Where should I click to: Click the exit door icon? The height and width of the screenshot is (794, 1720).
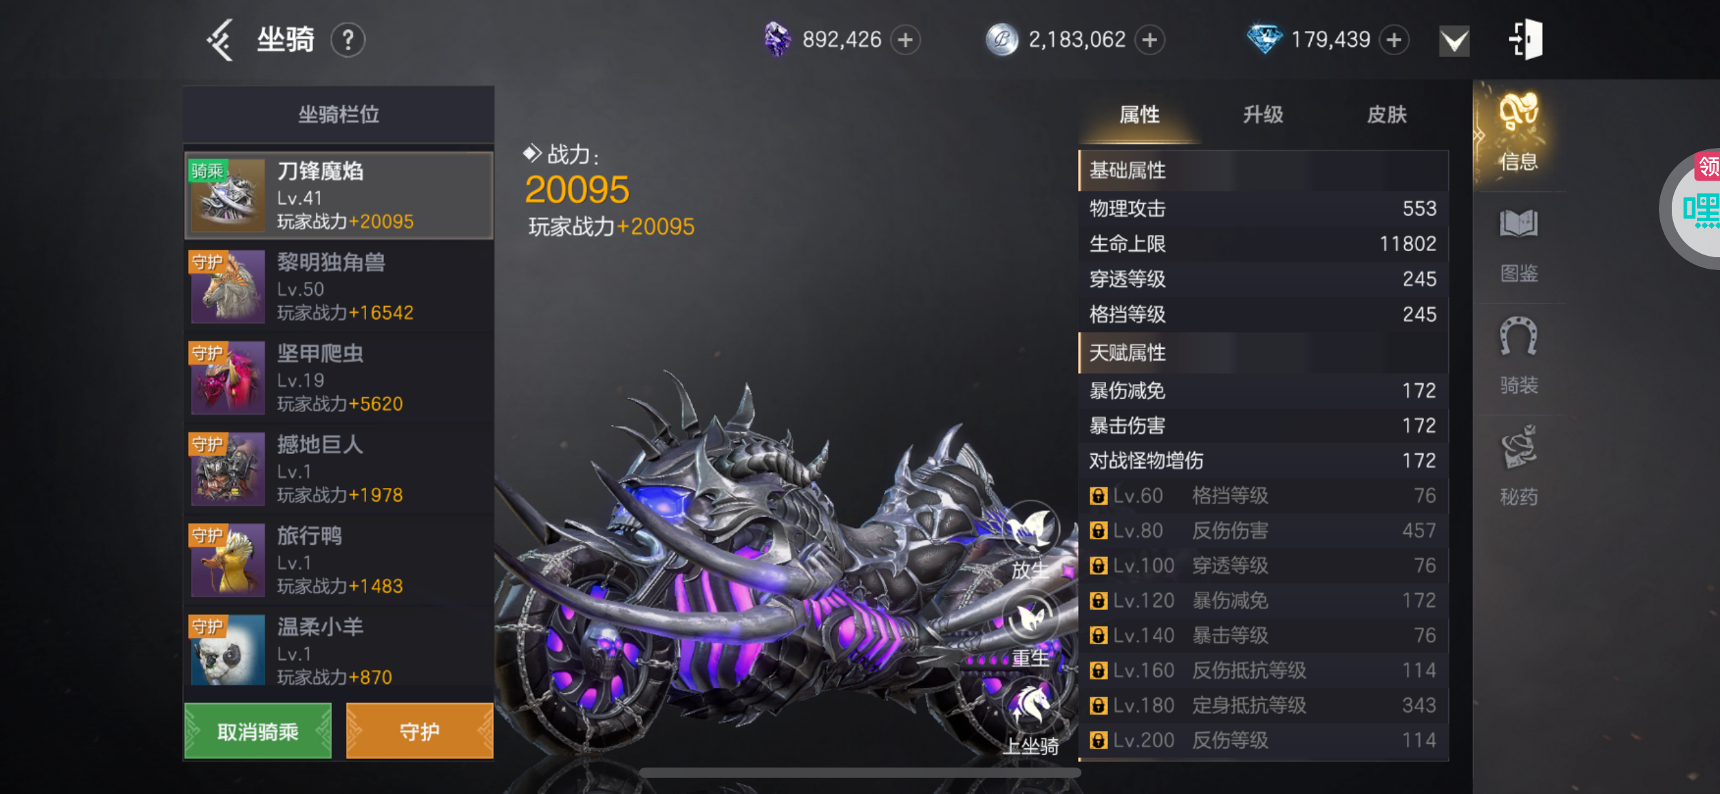pyautogui.click(x=1525, y=39)
